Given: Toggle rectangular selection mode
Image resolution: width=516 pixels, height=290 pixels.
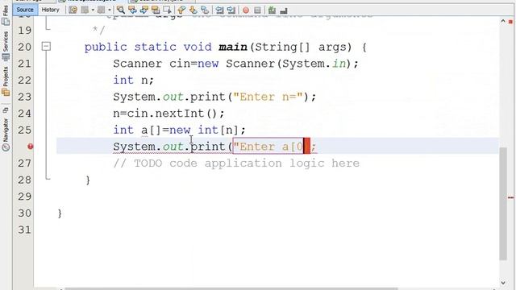Looking at the screenshot, I should click(168, 10).
